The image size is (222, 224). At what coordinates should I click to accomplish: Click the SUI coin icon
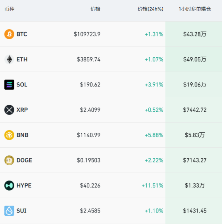[9, 211]
